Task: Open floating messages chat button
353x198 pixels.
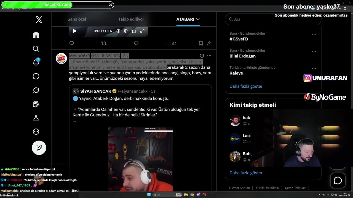Action: tap(338, 180)
